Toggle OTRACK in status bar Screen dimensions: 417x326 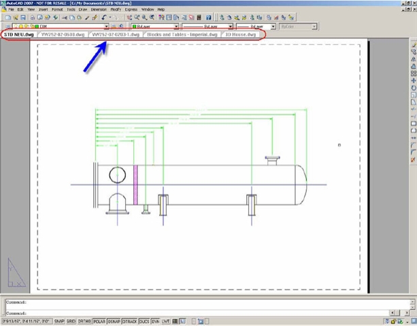tap(129, 321)
